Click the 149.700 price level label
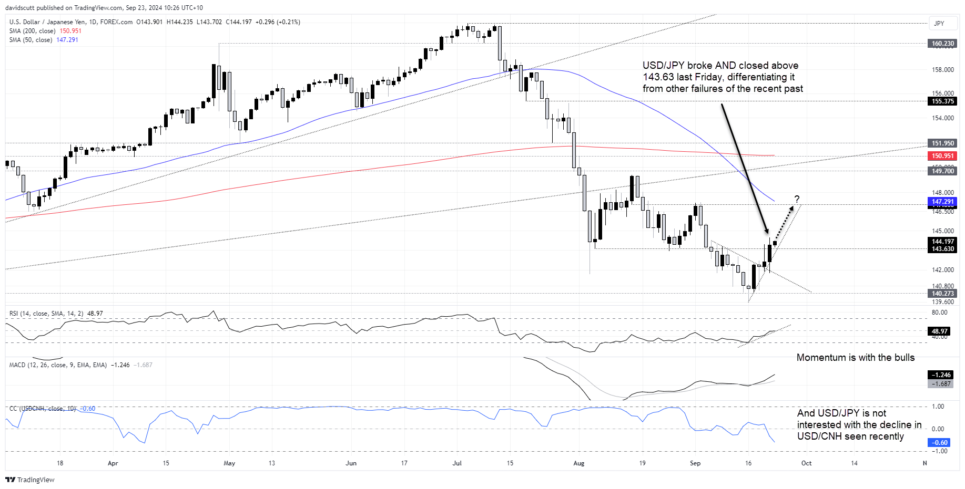965x489 pixels. click(942, 171)
